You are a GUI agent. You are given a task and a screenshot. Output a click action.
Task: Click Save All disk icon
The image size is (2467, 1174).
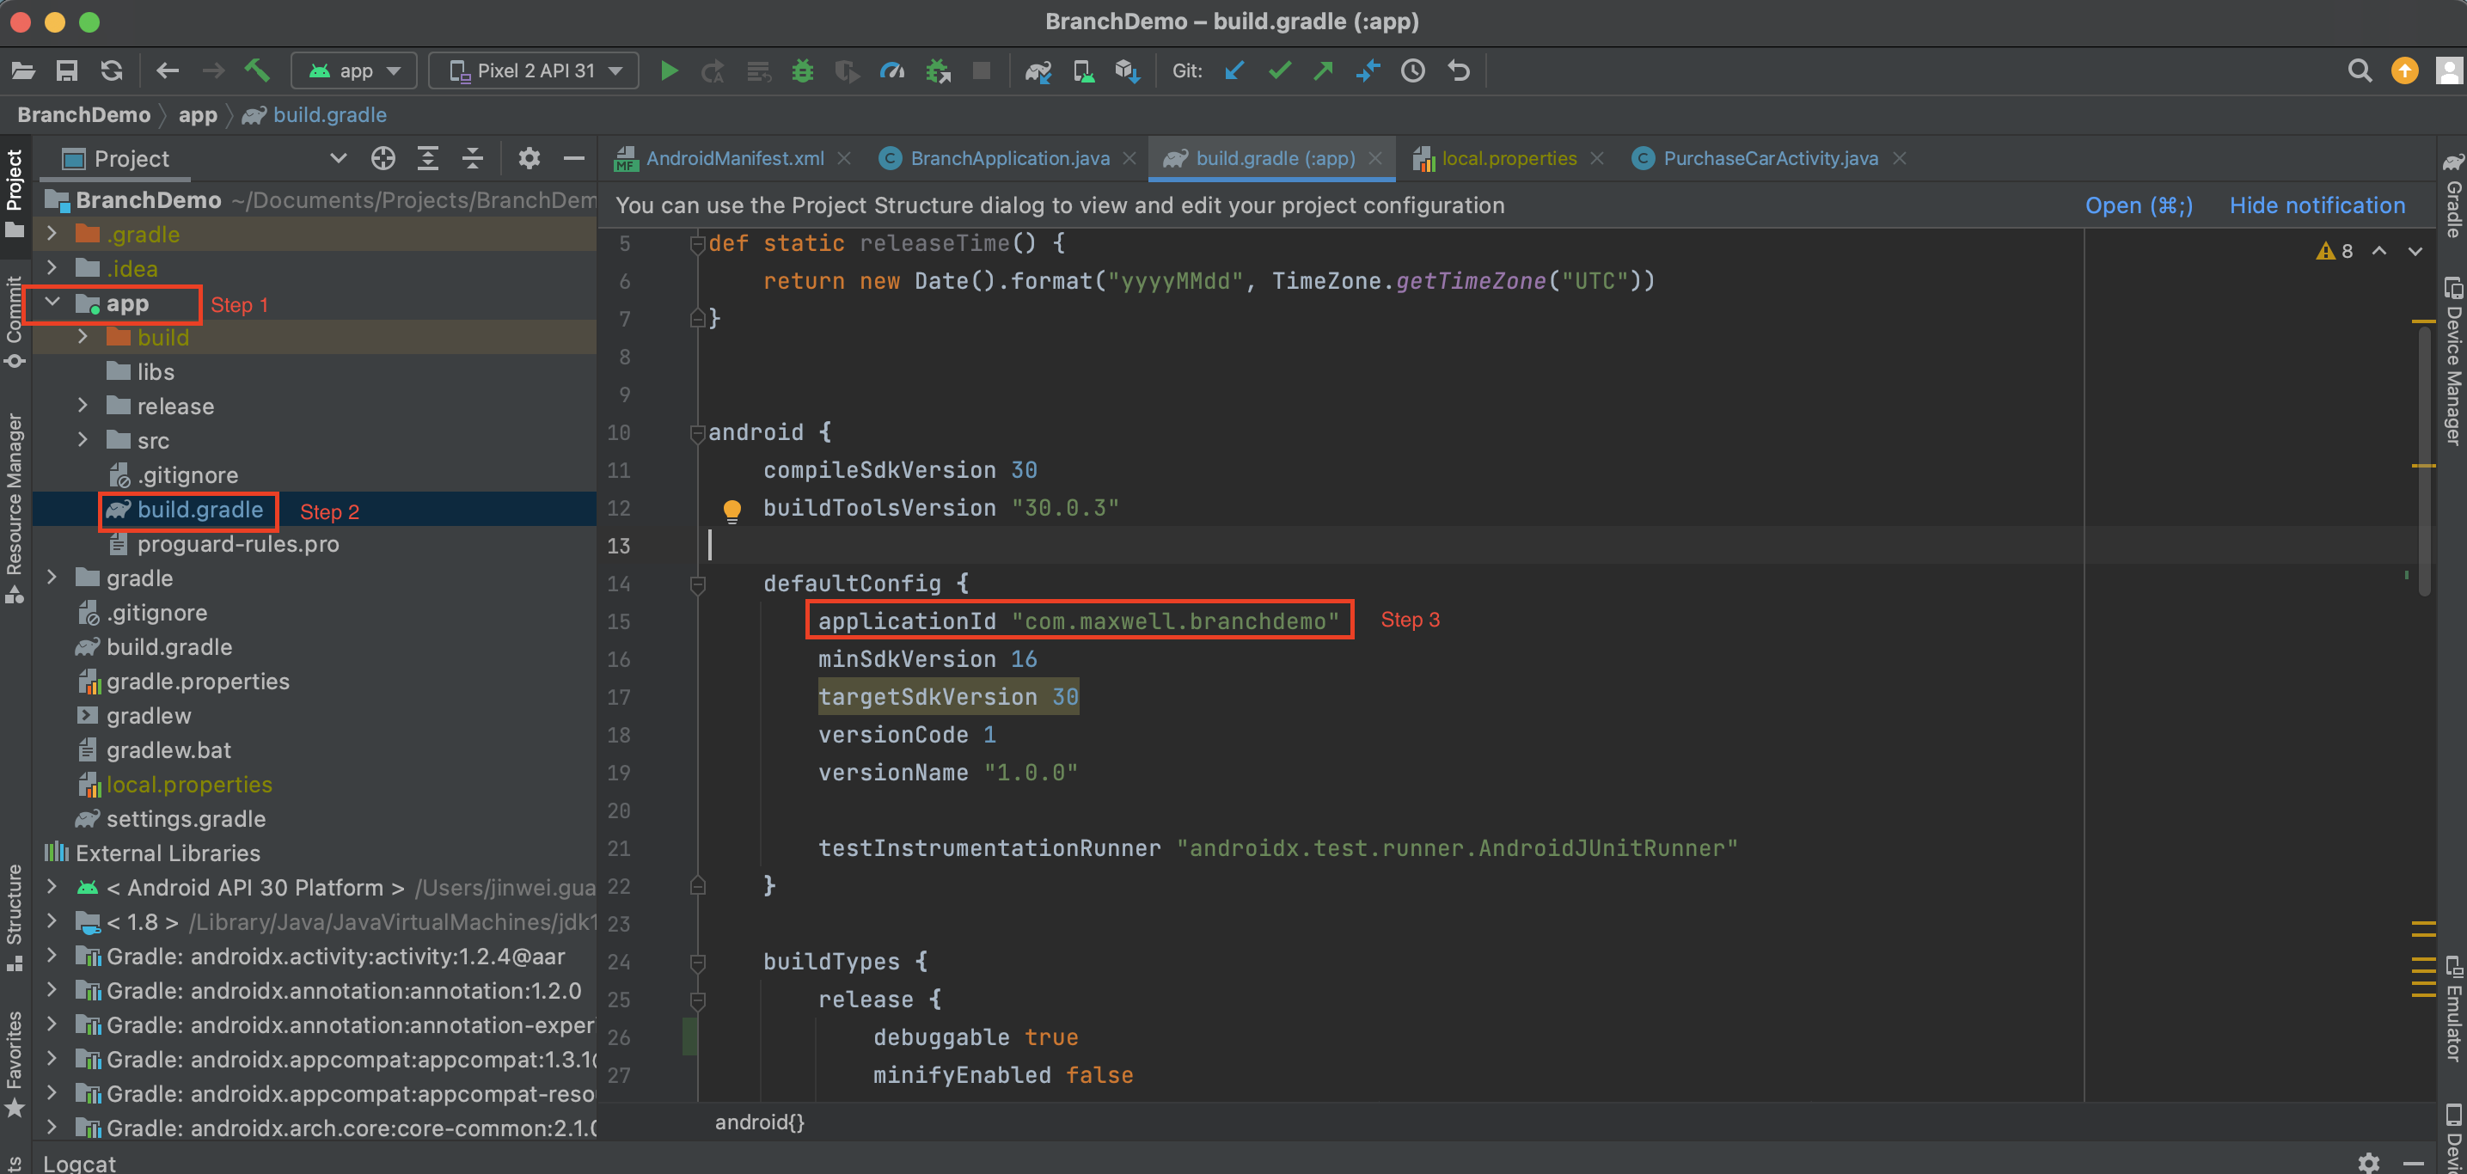pyautogui.click(x=66, y=70)
